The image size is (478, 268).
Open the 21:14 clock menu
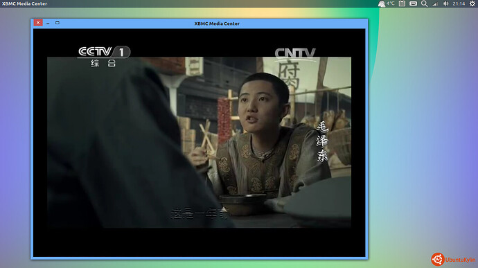459,3
